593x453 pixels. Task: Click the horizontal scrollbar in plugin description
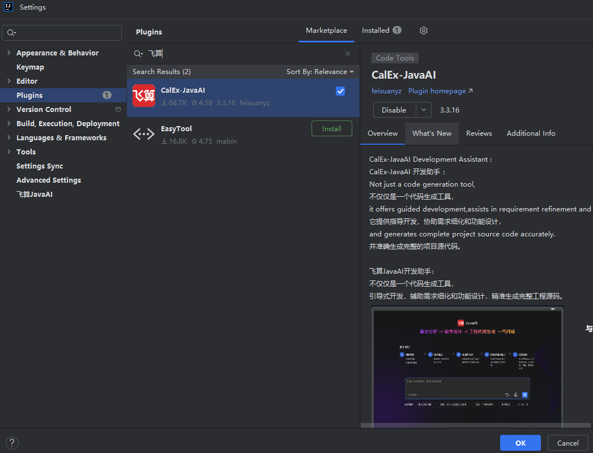click(x=476, y=425)
